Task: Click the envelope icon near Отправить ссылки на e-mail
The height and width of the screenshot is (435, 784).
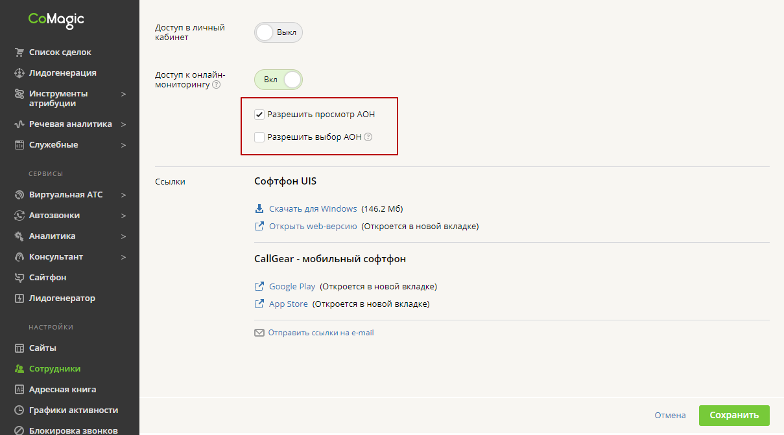Action: 259,333
